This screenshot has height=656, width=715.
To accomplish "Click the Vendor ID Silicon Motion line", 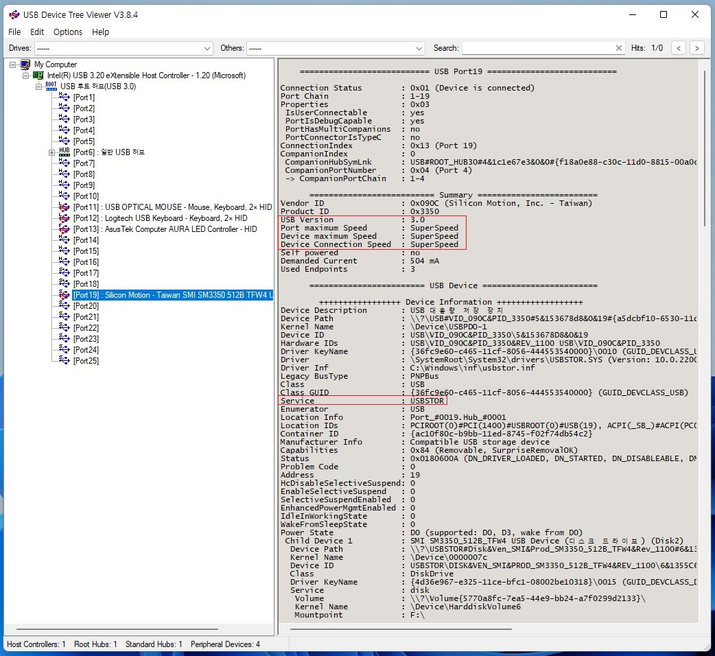I will coord(436,203).
